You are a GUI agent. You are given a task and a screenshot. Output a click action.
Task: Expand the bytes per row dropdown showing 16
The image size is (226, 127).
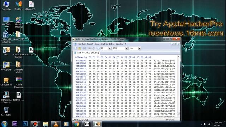110,48
